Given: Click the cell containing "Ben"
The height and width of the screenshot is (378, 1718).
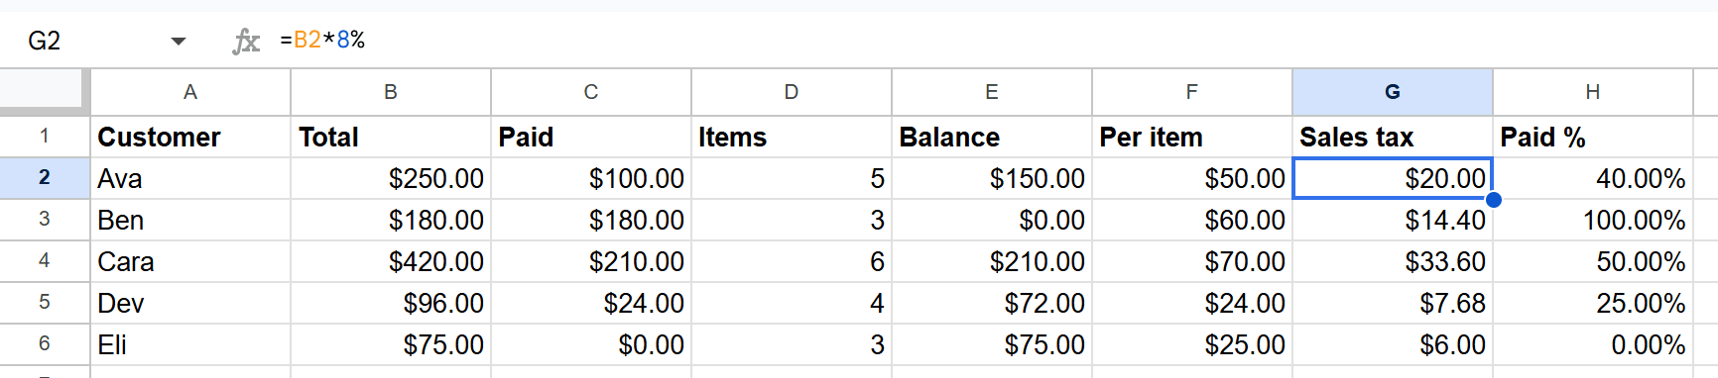Looking at the screenshot, I should point(190,220).
